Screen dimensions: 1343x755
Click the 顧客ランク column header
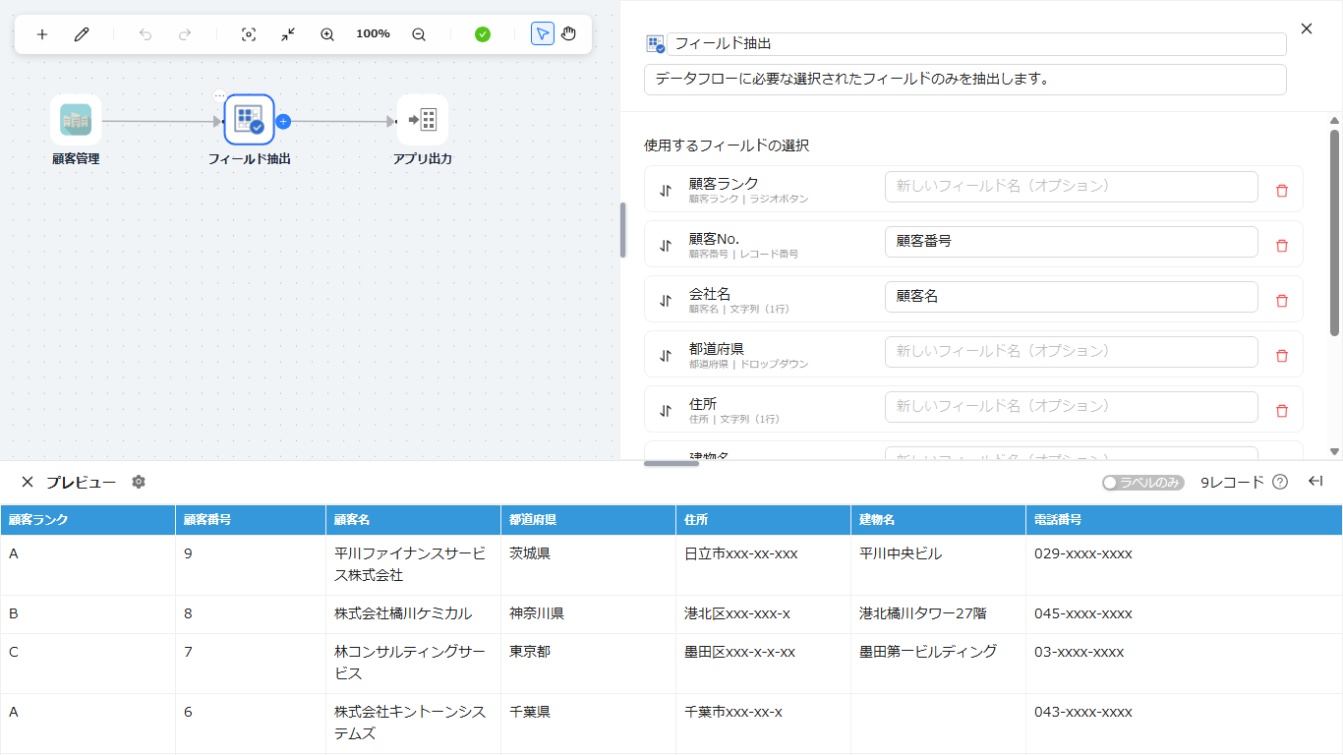(x=88, y=520)
